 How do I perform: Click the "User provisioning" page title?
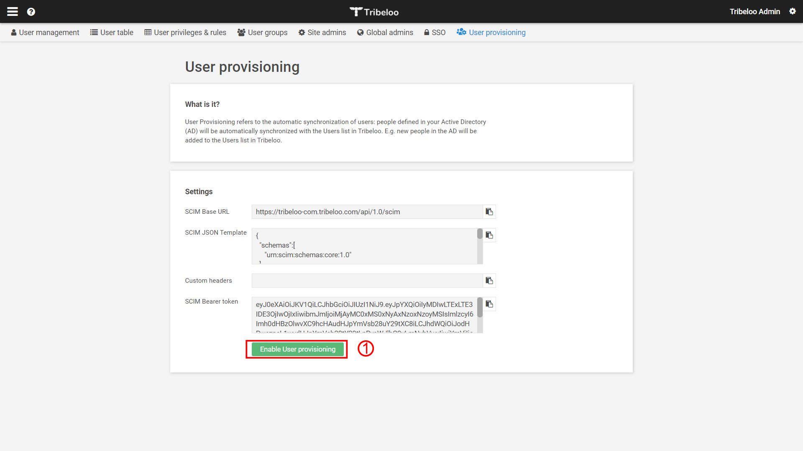[242, 67]
